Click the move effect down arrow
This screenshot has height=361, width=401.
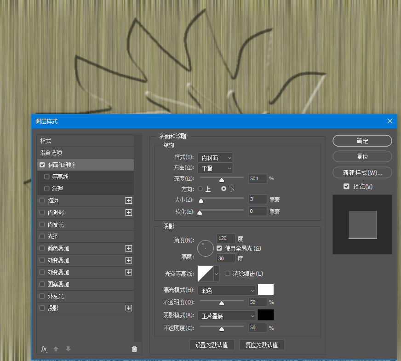click(x=68, y=349)
